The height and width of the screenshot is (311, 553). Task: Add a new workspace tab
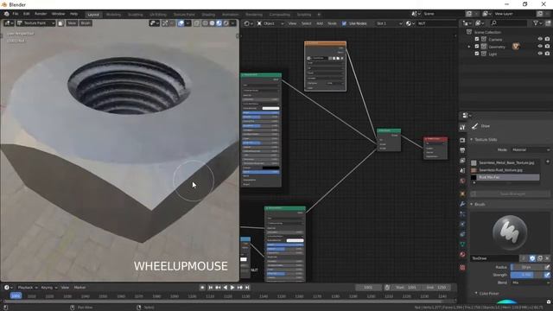click(x=319, y=15)
